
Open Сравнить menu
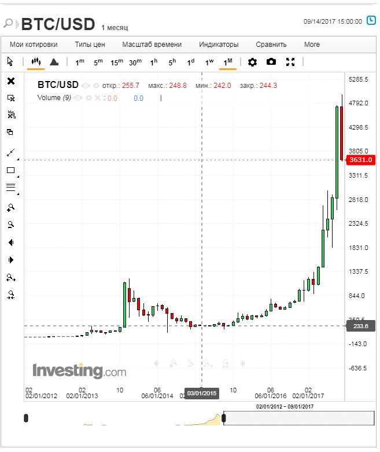click(271, 45)
